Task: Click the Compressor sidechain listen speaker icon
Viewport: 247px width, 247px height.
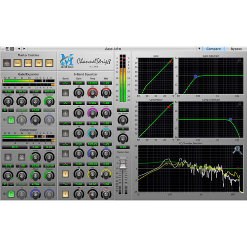Action: click(x=5, y=194)
